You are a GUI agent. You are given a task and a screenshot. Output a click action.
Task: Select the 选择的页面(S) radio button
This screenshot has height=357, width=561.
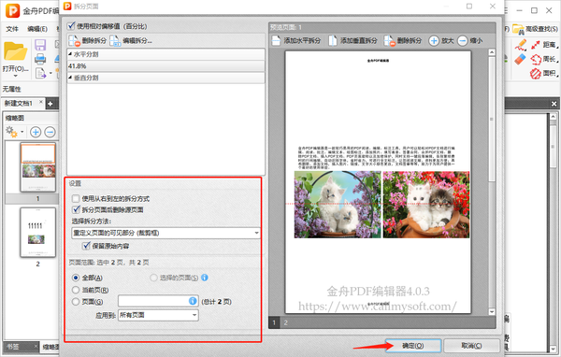coord(153,278)
